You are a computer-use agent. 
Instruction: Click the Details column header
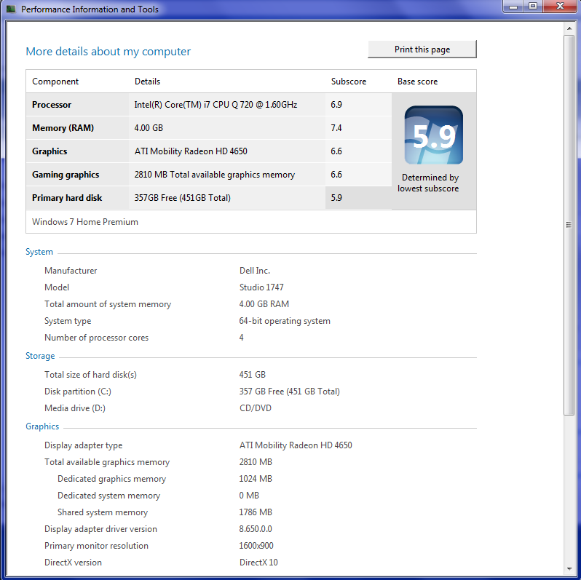(148, 82)
